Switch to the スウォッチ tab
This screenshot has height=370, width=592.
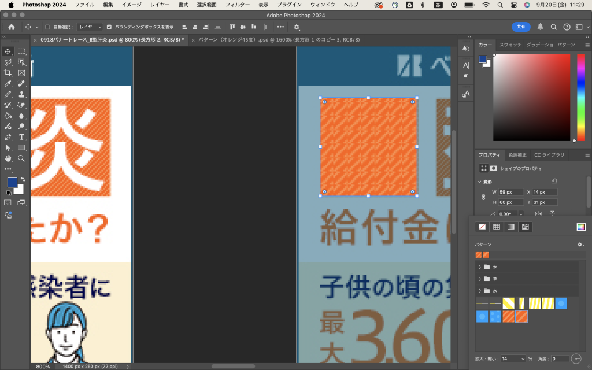coord(510,45)
